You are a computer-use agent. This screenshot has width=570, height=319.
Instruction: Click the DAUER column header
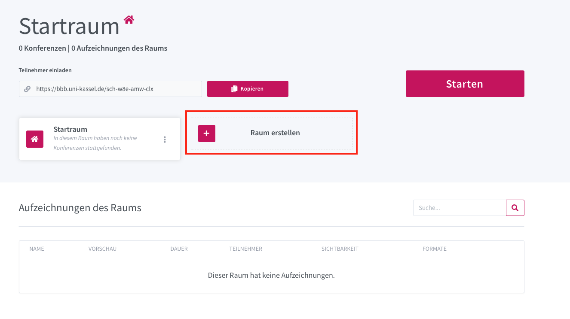click(x=179, y=249)
